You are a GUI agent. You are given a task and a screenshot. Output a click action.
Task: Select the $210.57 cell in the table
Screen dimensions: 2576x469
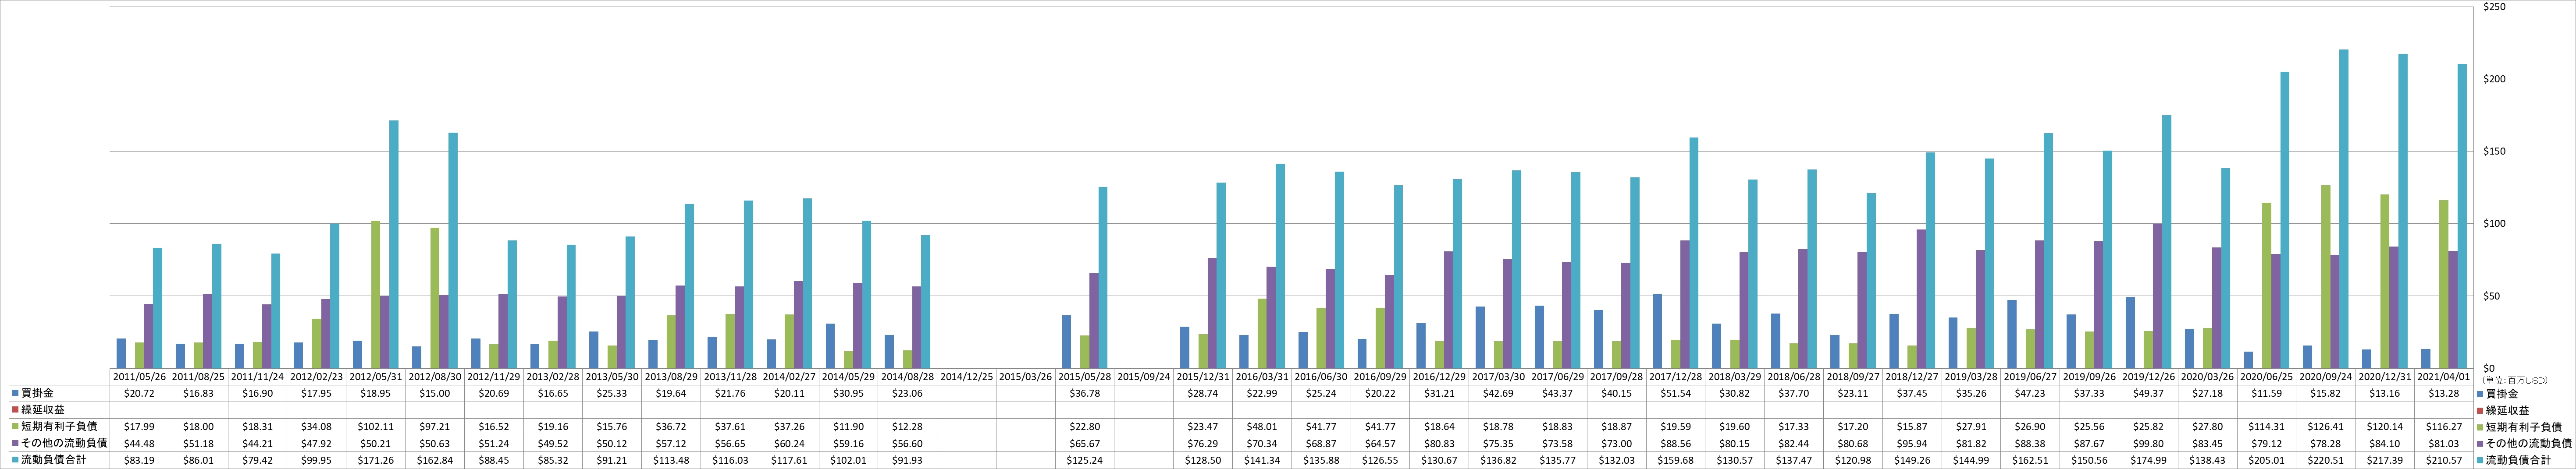coord(2444,460)
